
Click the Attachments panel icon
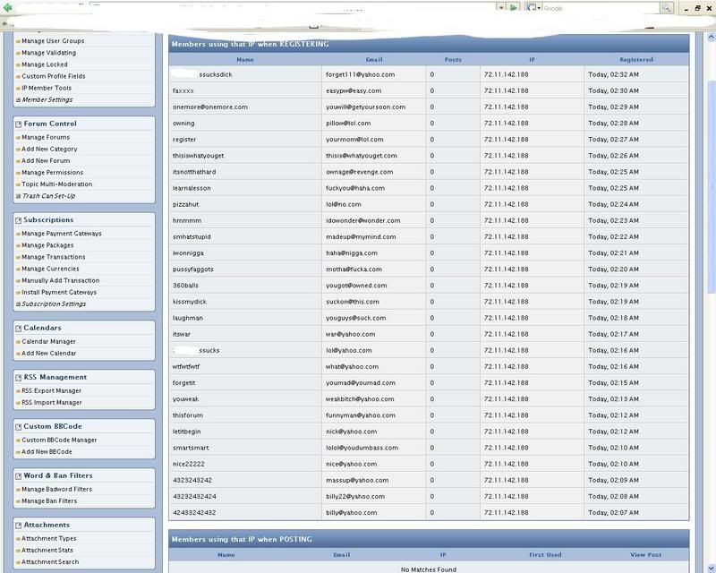(x=18, y=526)
